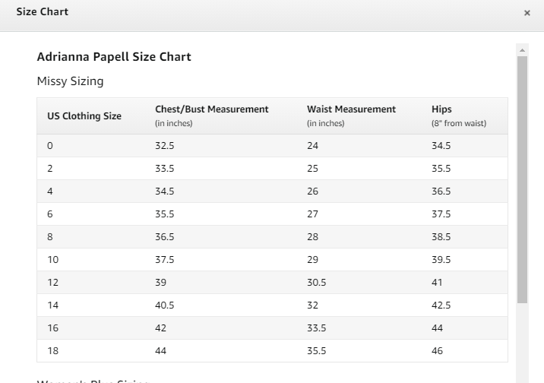This screenshot has width=544, height=383.
Task: Click hips value 42.5 for size 14
Action: tap(441, 305)
